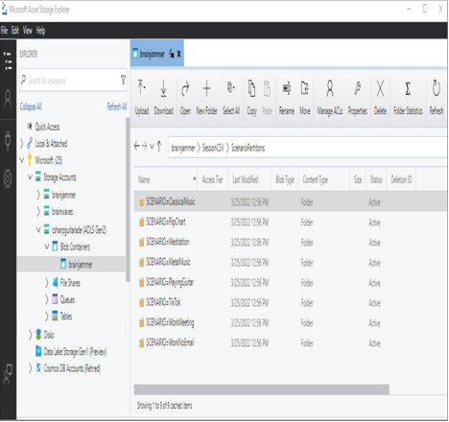The width and height of the screenshot is (449, 422).
Task: Expand the brainwaves storage account
Action: tap(38, 211)
